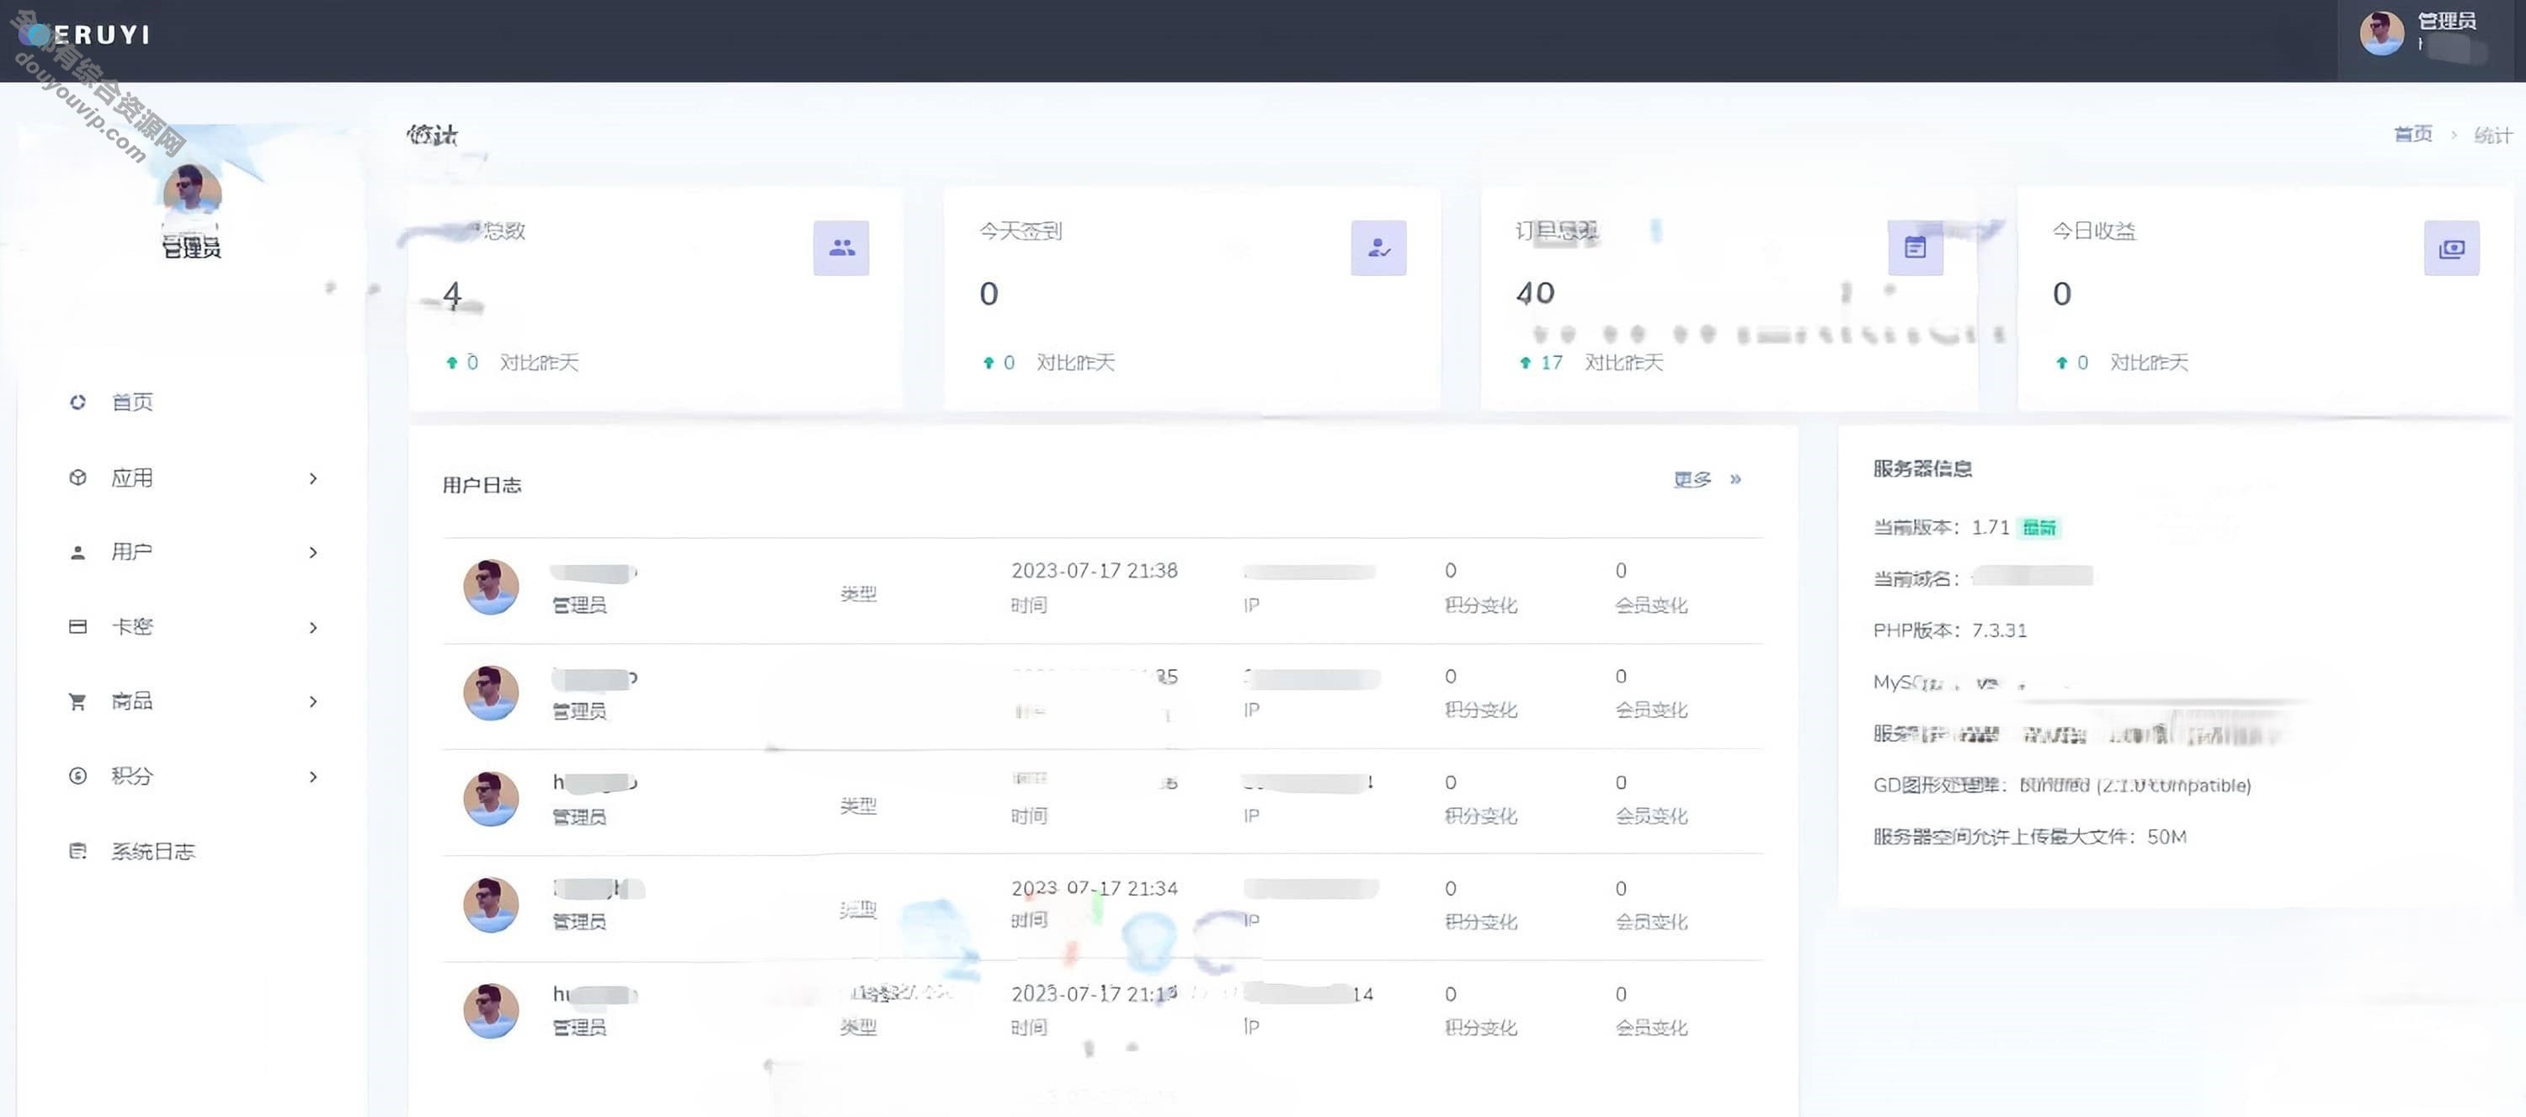Click the 应用 cube icon in sidebar
The image size is (2526, 1117).
[x=77, y=477]
